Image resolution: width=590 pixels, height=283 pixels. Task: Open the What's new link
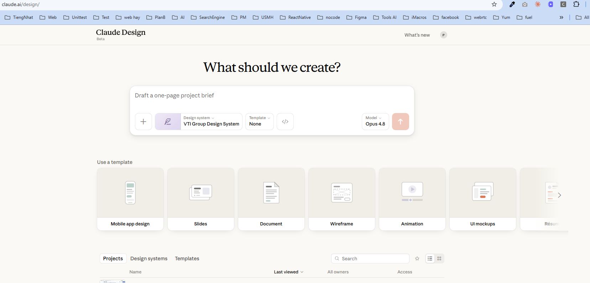[417, 35]
